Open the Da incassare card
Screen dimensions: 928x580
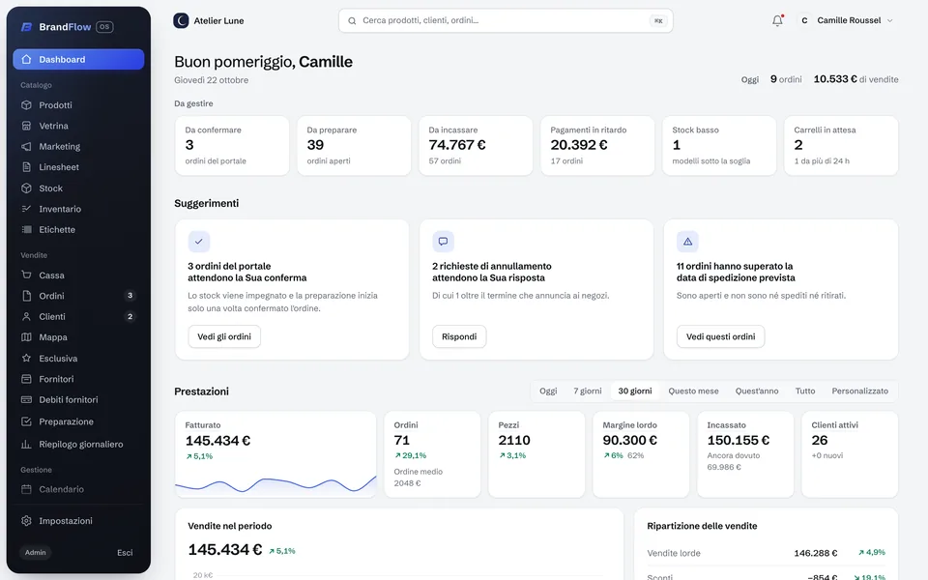pos(476,146)
